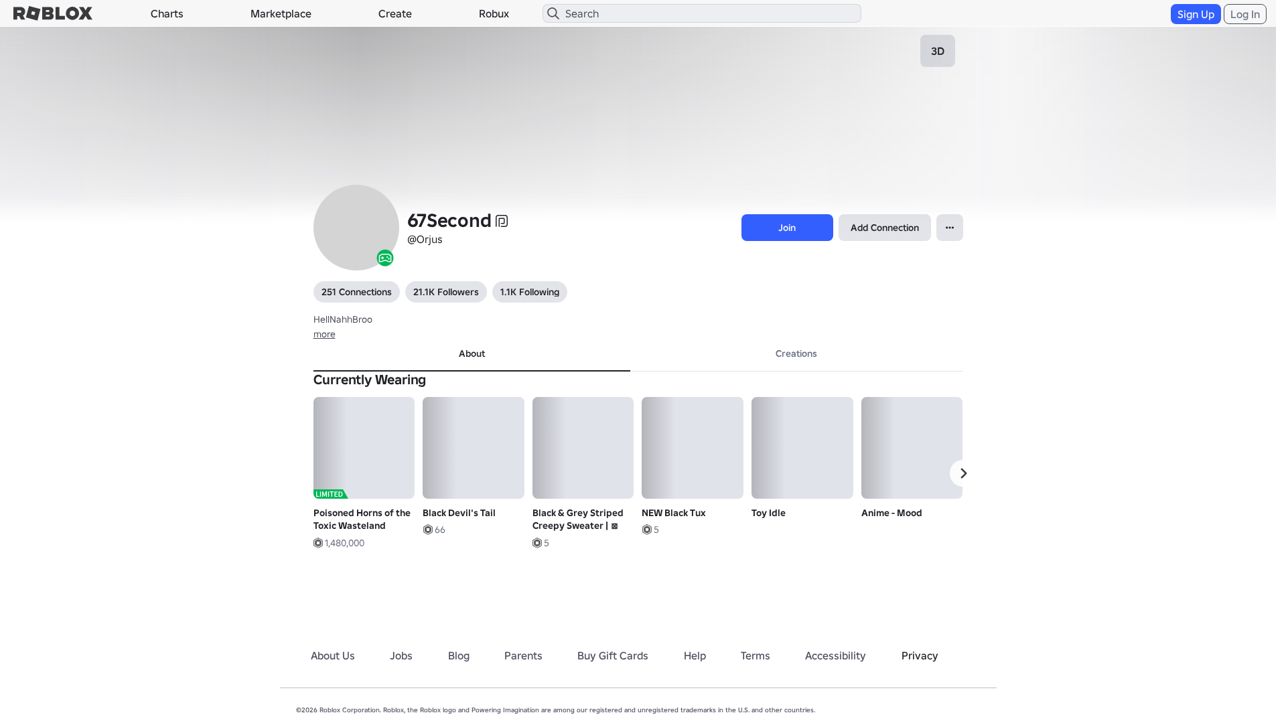
Task: Open Help footer link
Action: pyautogui.click(x=695, y=655)
